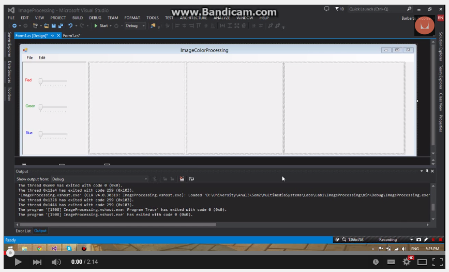The width and height of the screenshot is (449, 272).
Task: Click the Save All toolbar icon
Action: pyautogui.click(x=61, y=26)
